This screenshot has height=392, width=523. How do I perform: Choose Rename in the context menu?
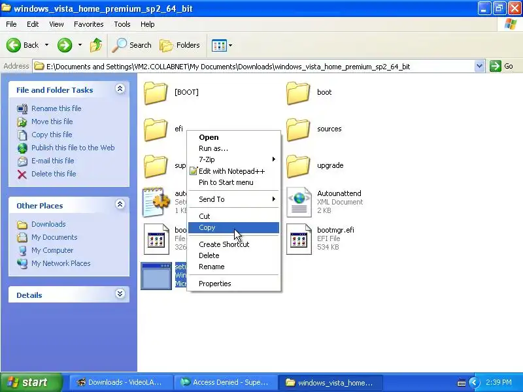(x=233, y=267)
